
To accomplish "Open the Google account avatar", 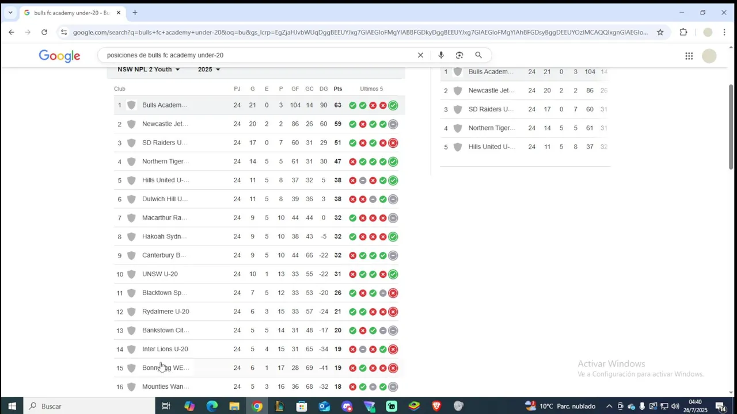I will click(x=709, y=56).
